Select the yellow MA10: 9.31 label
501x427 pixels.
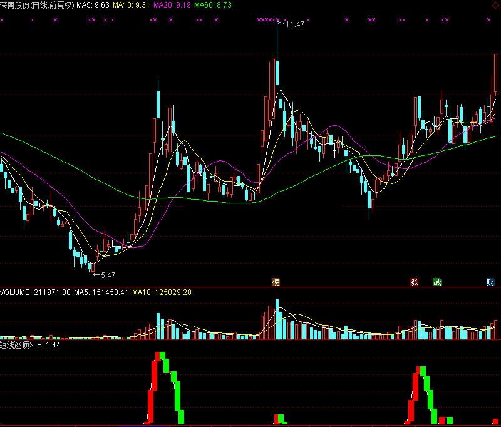click(131, 5)
